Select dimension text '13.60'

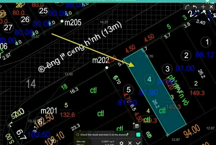pos(69,74)
